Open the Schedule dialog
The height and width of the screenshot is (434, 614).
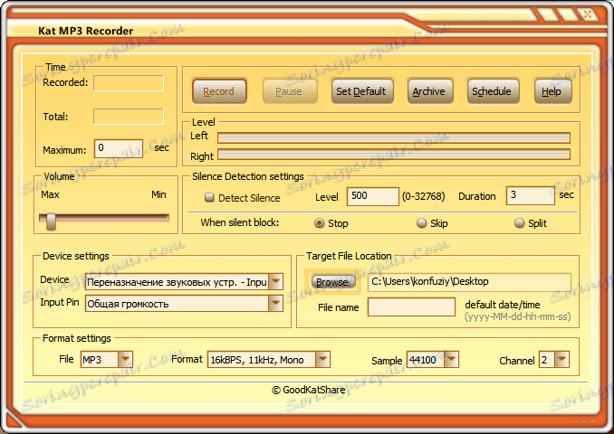pyautogui.click(x=492, y=91)
